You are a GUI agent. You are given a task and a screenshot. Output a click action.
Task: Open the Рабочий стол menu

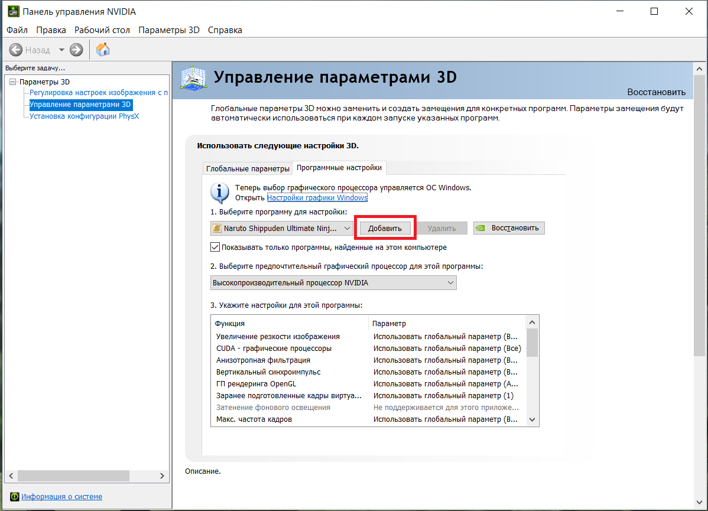(102, 30)
